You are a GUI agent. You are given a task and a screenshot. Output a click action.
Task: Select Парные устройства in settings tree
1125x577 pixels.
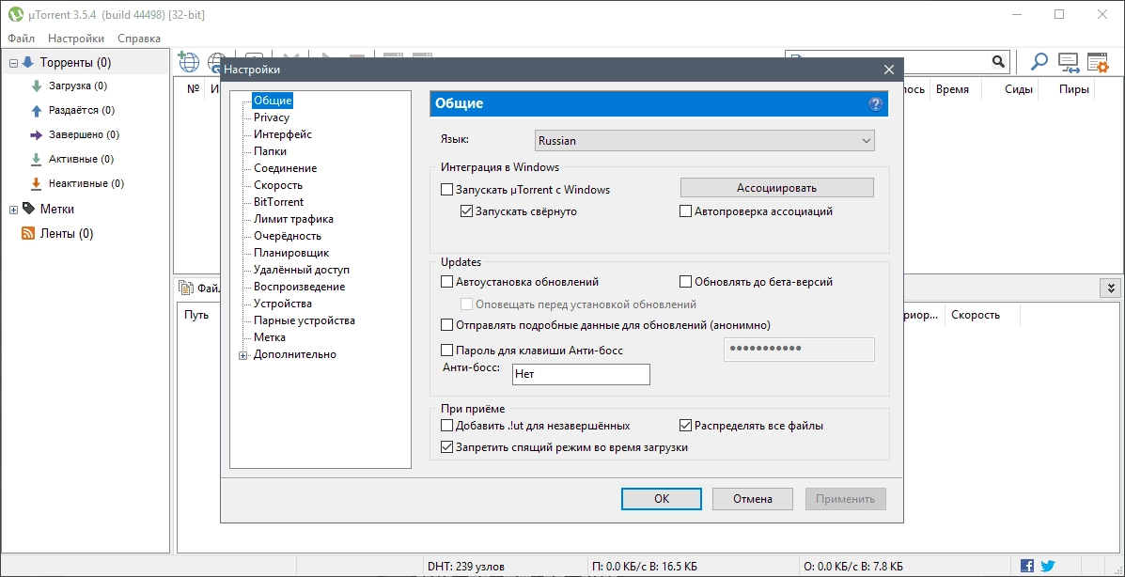[x=305, y=320]
